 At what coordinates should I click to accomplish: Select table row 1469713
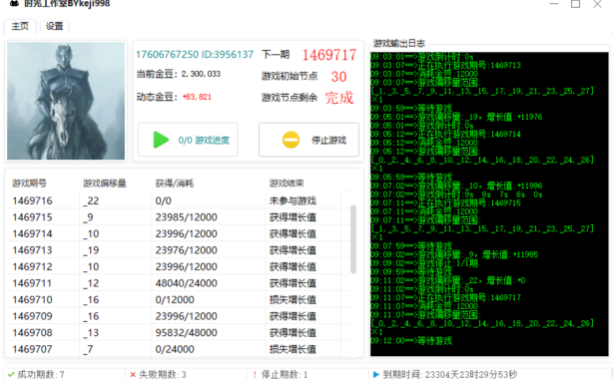[x=179, y=250]
